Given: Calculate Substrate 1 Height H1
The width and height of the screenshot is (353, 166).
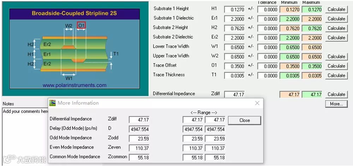Looking at the screenshot, I should click(336, 9).
